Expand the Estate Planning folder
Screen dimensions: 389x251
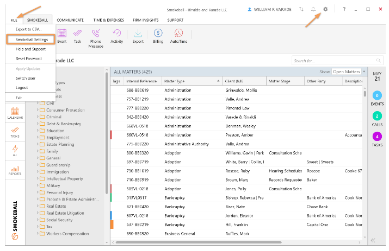(38, 144)
